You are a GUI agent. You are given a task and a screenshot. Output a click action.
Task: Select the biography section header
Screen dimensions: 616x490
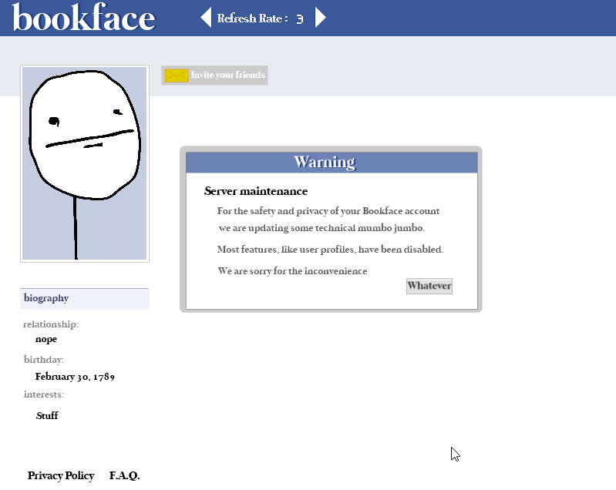(x=85, y=298)
